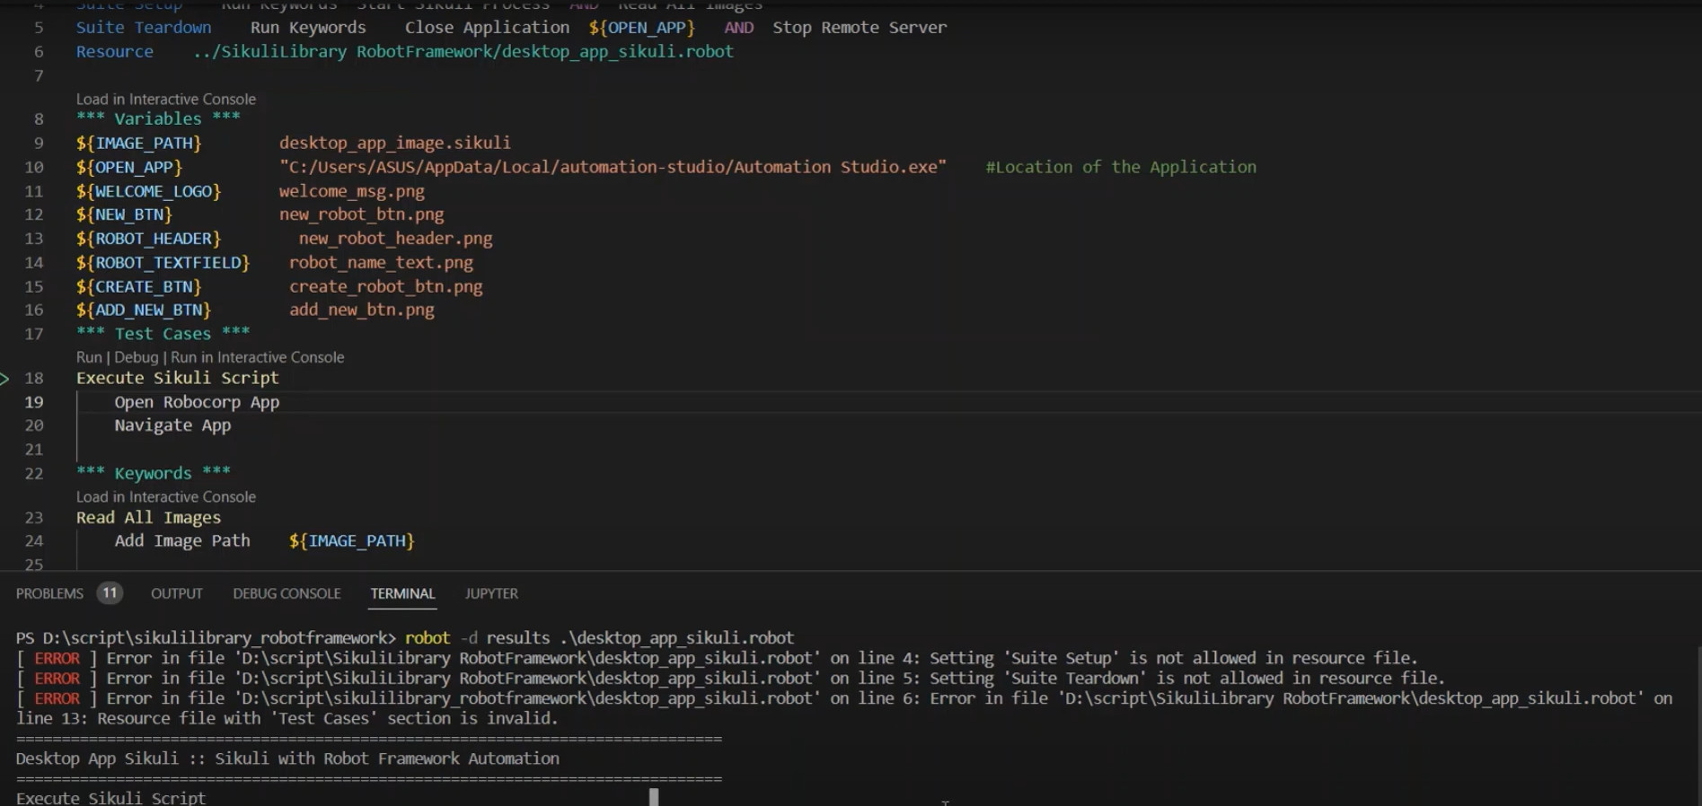Screen dimensions: 1702x806
Task: Click the run test arrow beside line 18
Action: pos(5,379)
